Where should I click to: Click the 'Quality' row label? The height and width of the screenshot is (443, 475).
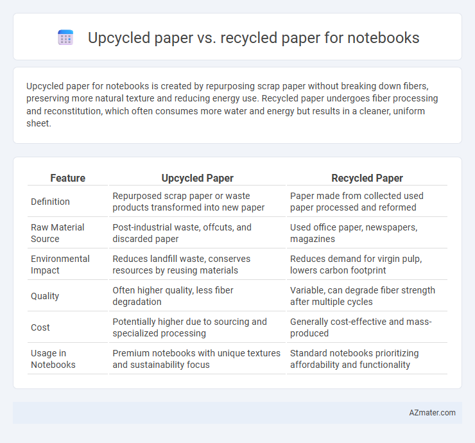(x=45, y=296)
